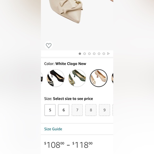Tap the main shoe product image

[77, 20]
